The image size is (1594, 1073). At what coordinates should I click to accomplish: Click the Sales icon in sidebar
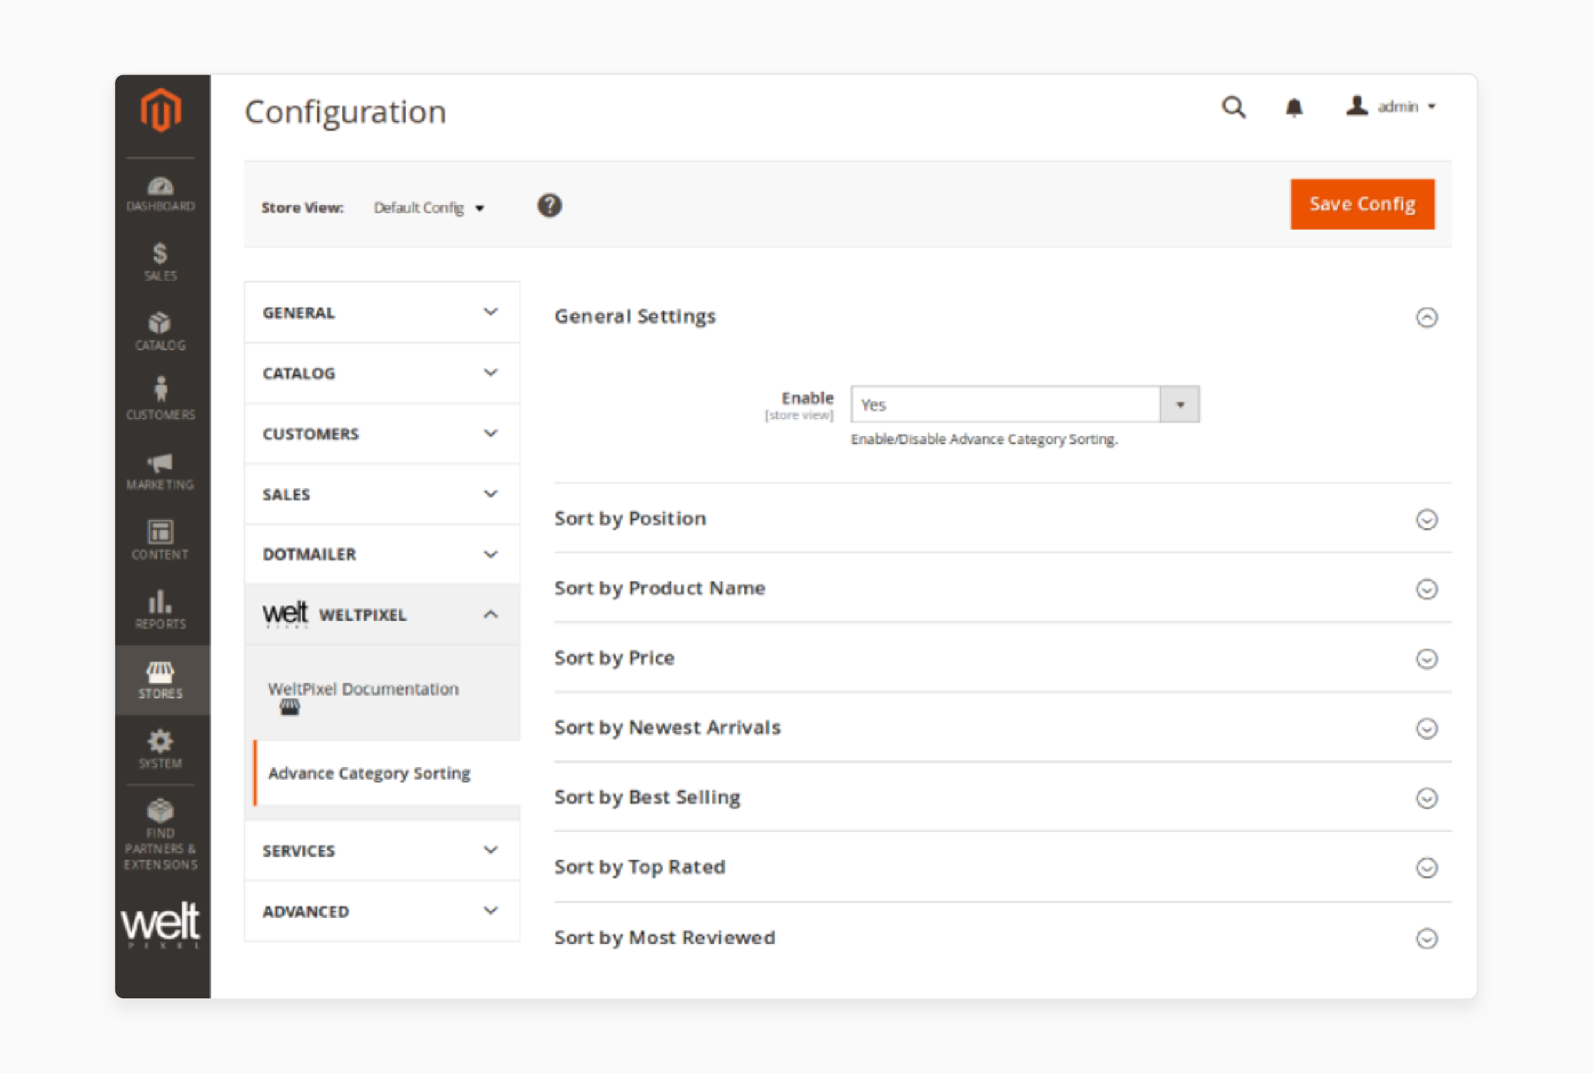tap(160, 261)
